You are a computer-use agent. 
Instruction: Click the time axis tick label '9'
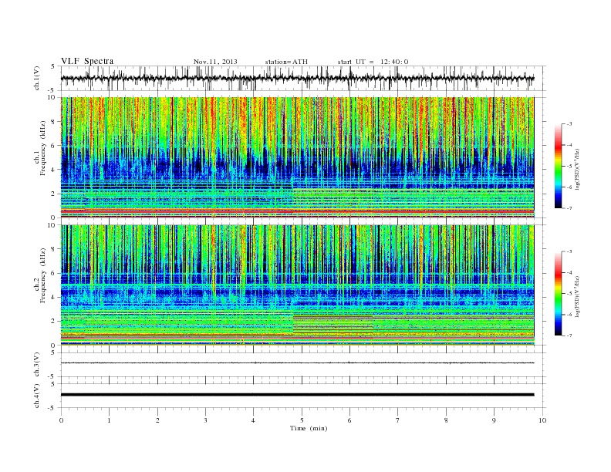[x=494, y=420]
